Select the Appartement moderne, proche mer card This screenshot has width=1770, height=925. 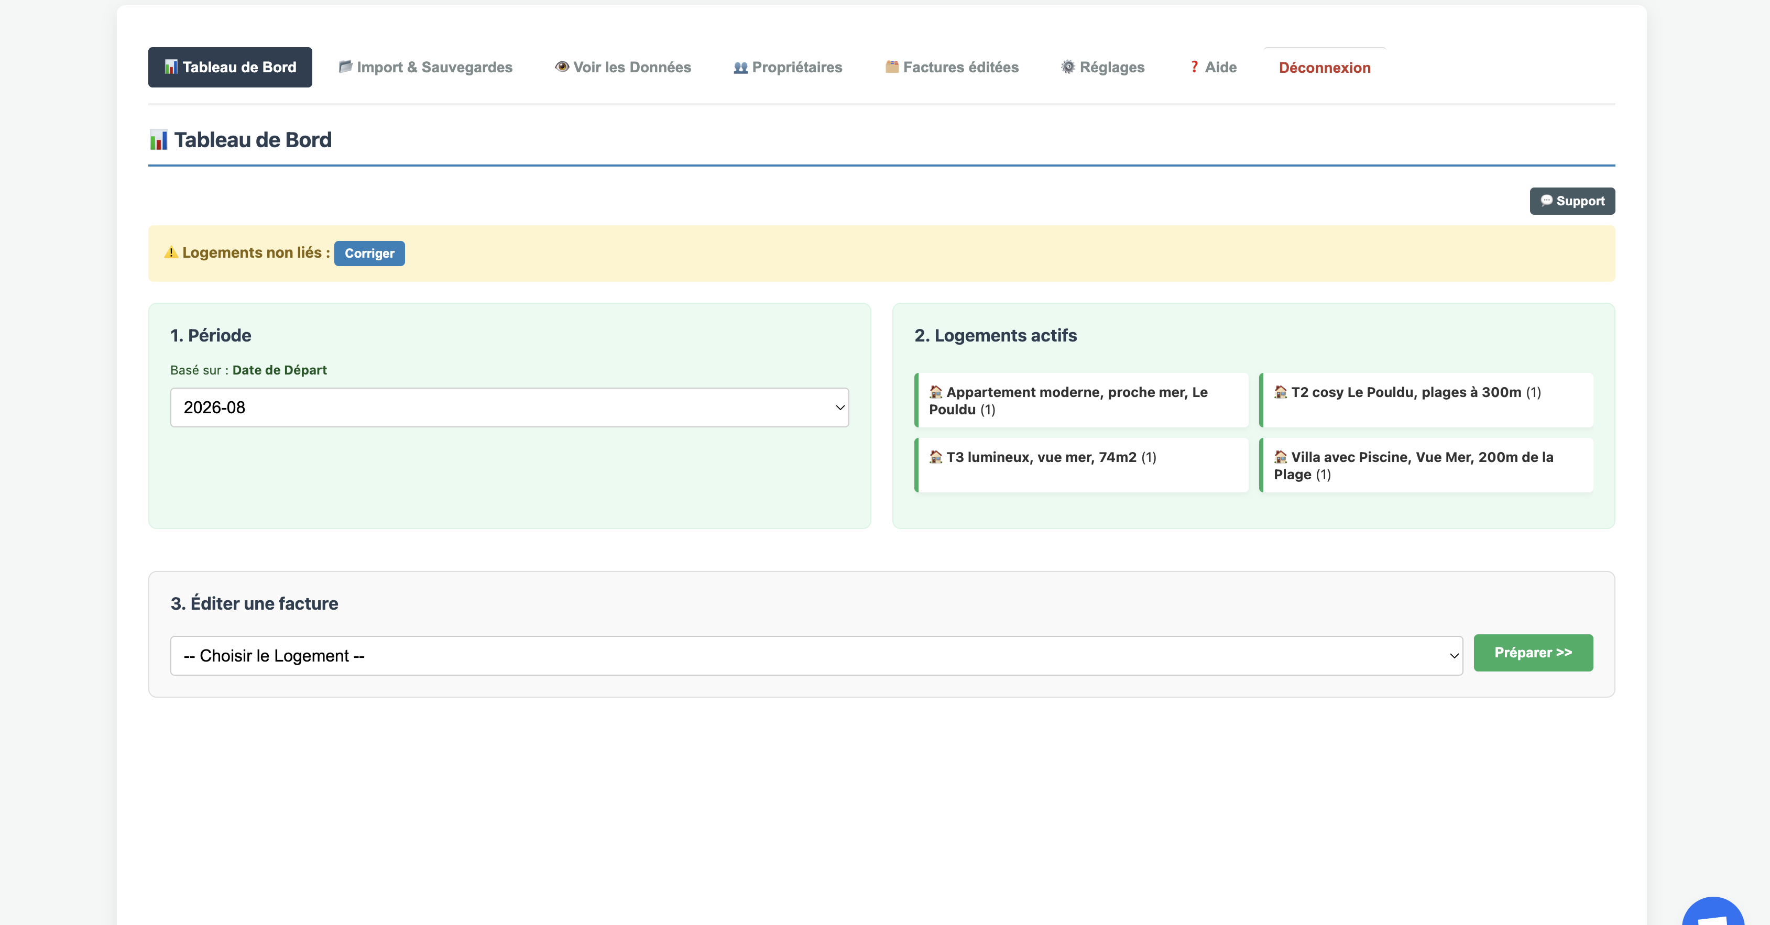[x=1081, y=400]
